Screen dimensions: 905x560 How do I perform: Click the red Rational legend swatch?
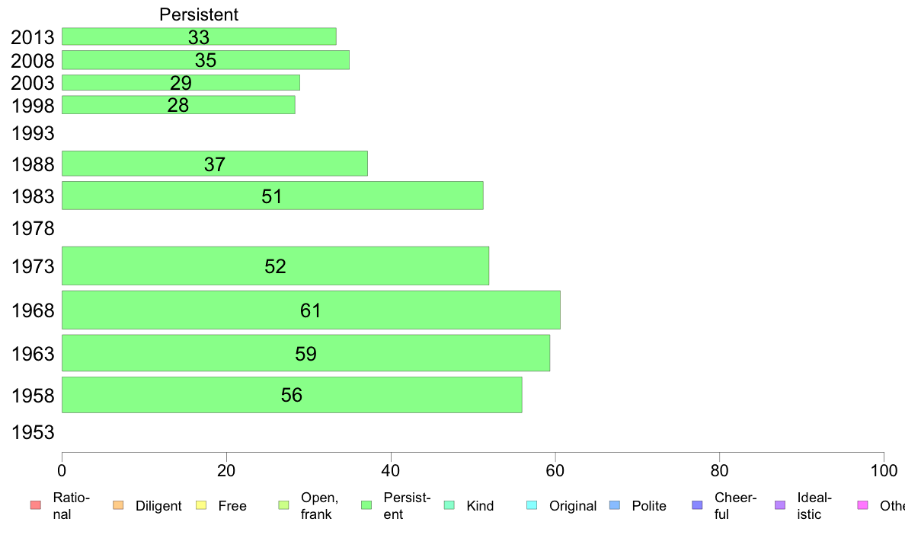click(36, 505)
